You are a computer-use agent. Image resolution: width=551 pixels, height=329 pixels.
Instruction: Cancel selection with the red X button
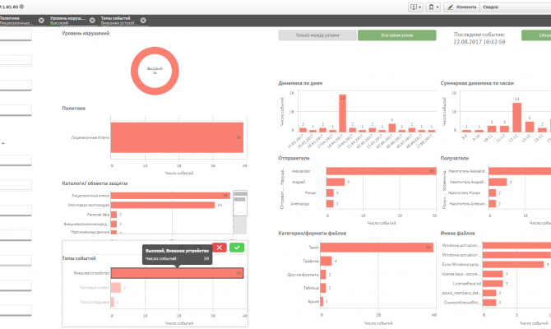pos(220,248)
